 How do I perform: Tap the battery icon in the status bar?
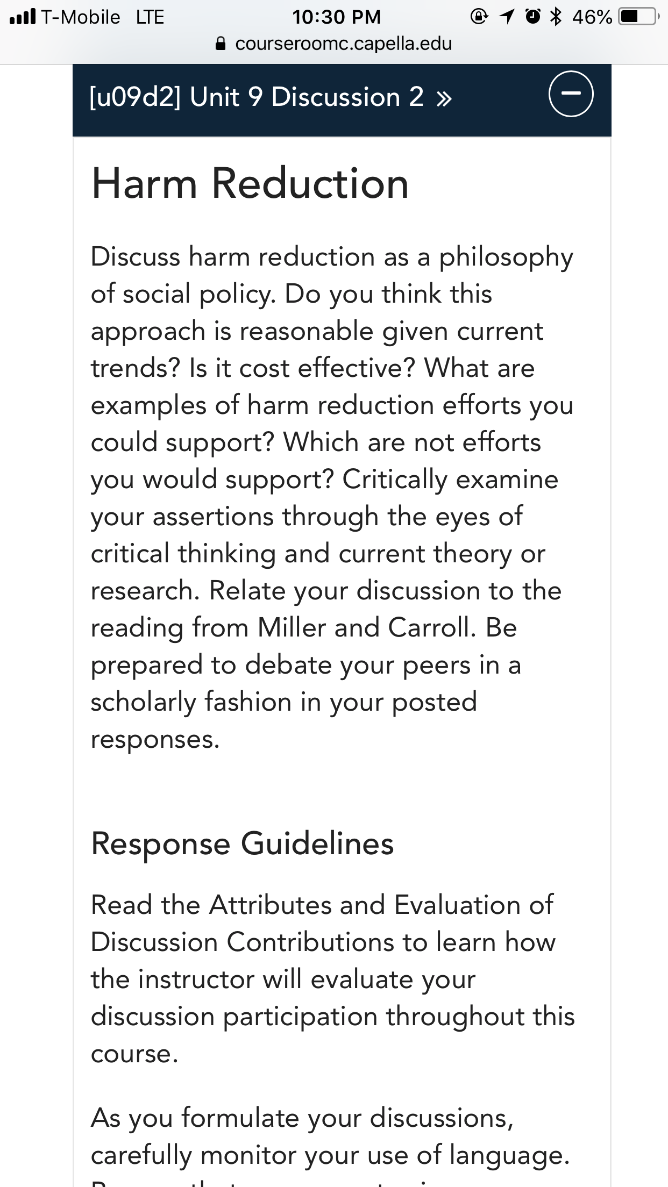[639, 17]
